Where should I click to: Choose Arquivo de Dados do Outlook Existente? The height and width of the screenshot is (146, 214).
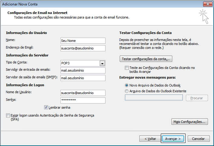(127, 91)
